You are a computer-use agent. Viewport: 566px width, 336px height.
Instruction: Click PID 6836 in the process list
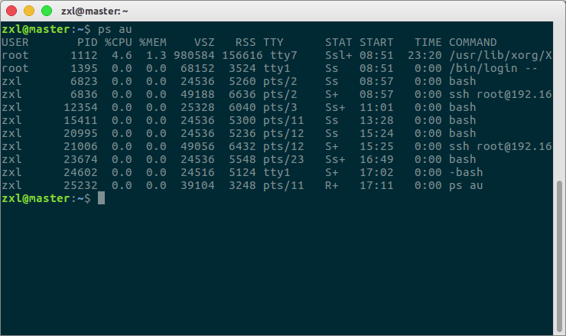pos(84,94)
